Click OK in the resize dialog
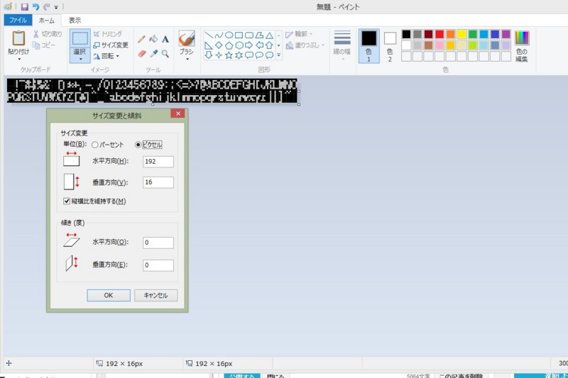 [109, 295]
